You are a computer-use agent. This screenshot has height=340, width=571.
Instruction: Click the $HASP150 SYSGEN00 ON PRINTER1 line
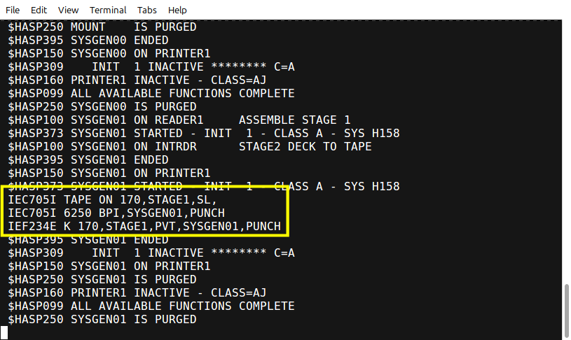[x=109, y=53]
